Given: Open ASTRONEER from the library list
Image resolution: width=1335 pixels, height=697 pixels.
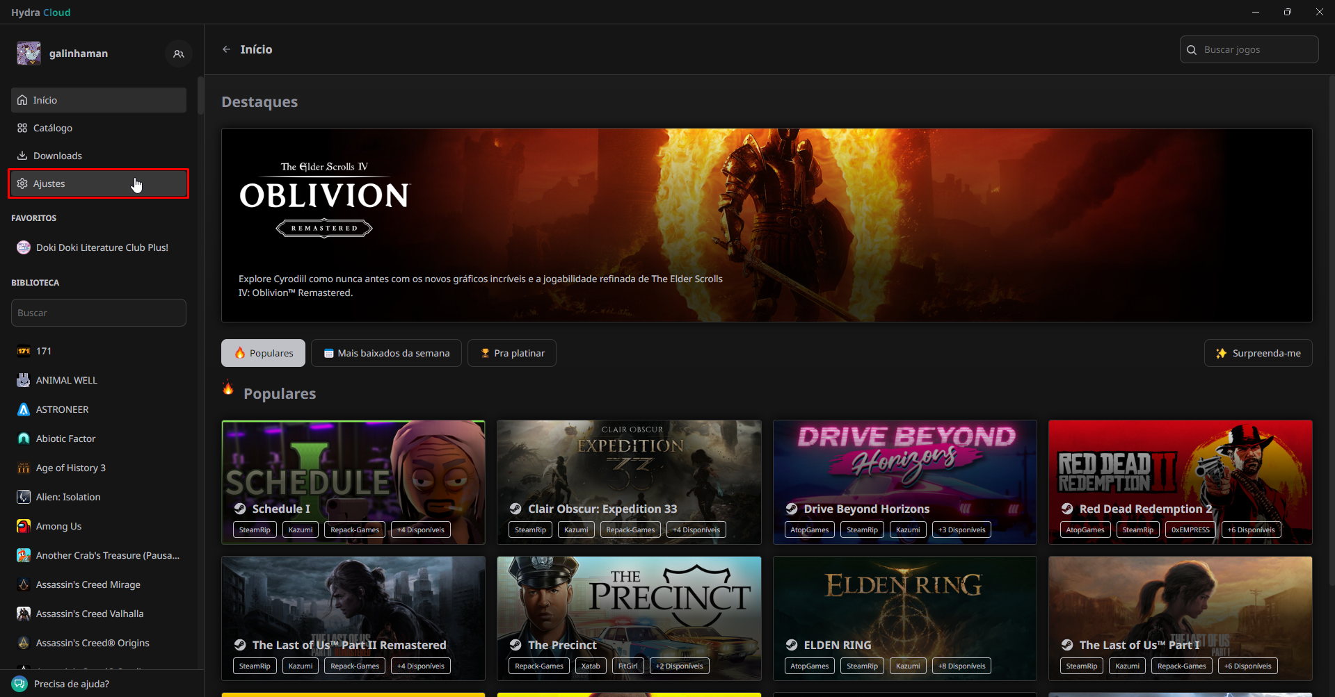Looking at the screenshot, I should (62, 409).
